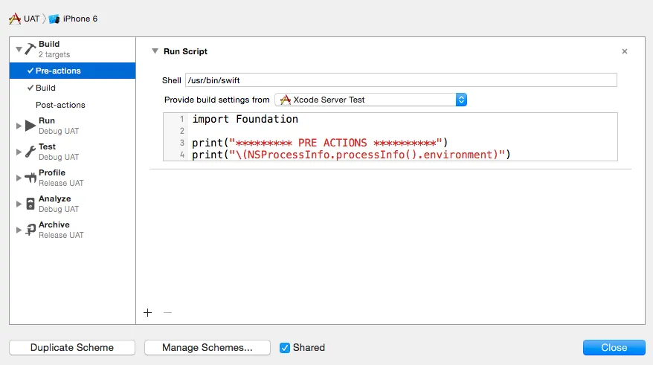The image size is (653, 365).
Task: Open the 'Provide build settings from' dropdown
Action: (x=370, y=100)
